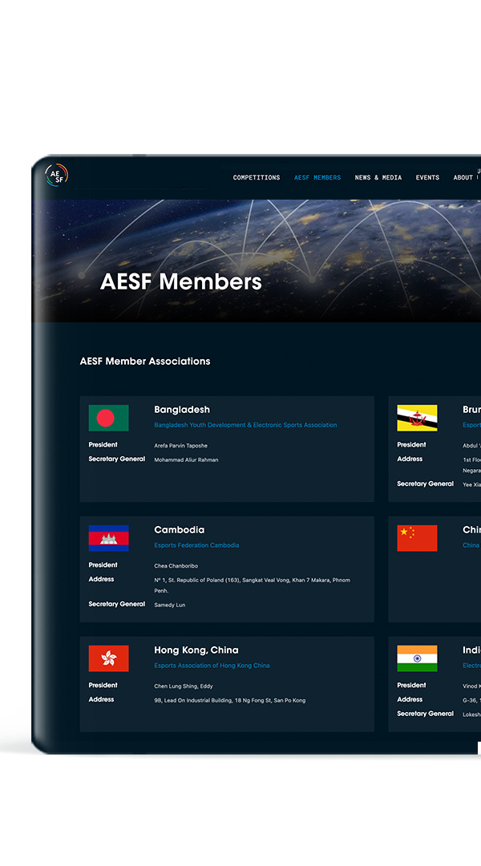Select president name Arefa Parvin Taposhe
This screenshot has height=866, width=481.
pyautogui.click(x=180, y=446)
